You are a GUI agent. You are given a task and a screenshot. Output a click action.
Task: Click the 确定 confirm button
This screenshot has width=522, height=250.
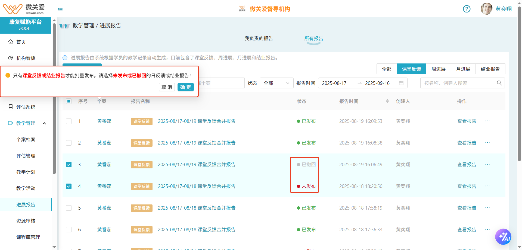pos(185,87)
